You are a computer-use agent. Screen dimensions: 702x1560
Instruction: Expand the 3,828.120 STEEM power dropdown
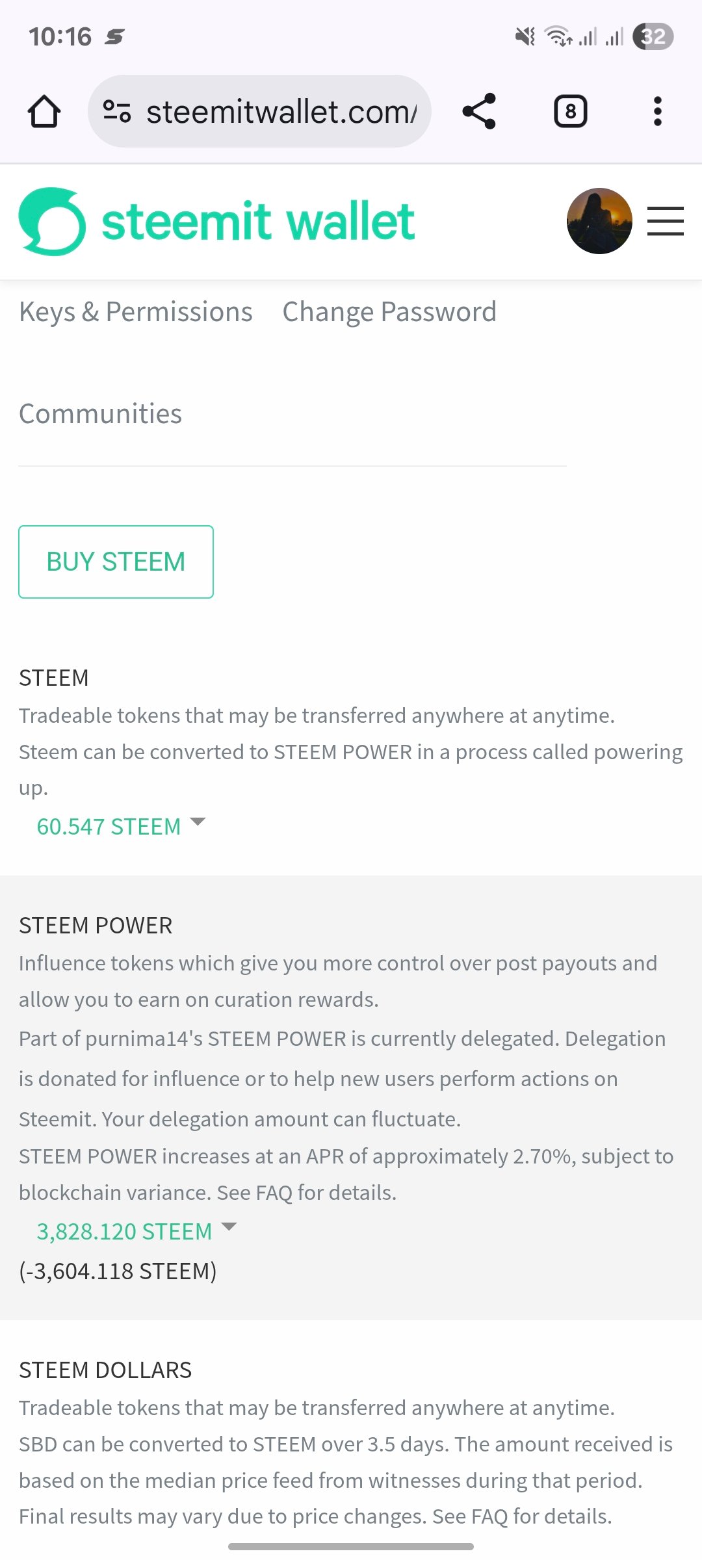click(124, 1231)
